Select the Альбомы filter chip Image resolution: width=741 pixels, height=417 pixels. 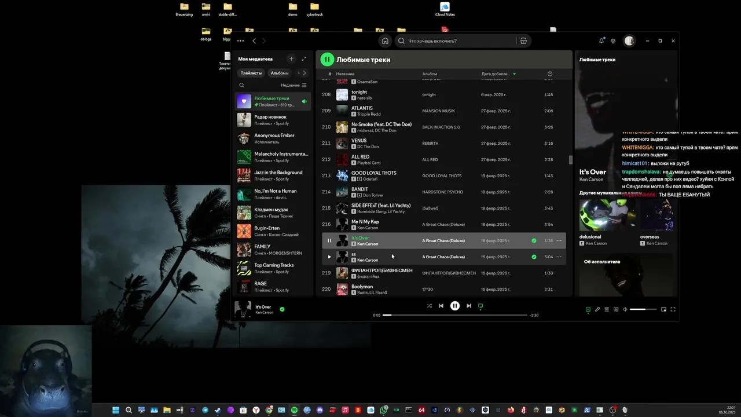pyautogui.click(x=280, y=73)
